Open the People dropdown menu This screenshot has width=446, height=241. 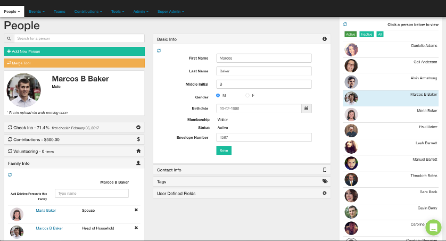12,11
